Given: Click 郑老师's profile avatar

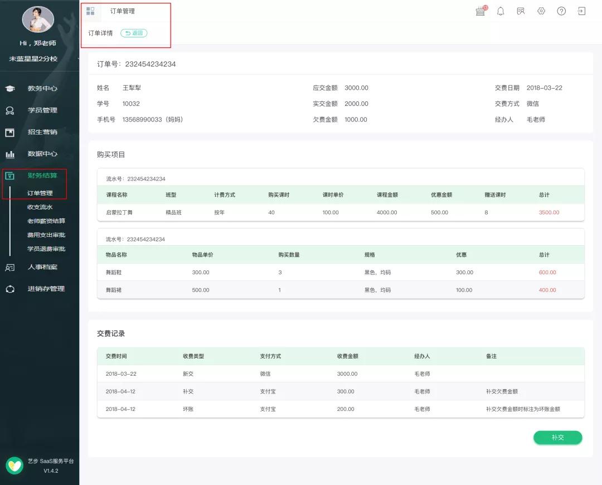Looking at the screenshot, I should 38,19.
